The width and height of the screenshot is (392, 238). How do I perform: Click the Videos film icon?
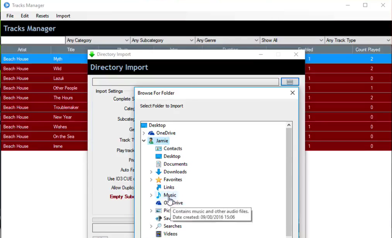click(x=158, y=234)
